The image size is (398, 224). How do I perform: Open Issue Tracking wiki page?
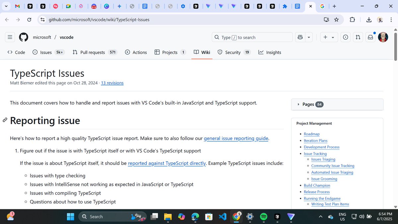pyautogui.click(x=315, y=154)
